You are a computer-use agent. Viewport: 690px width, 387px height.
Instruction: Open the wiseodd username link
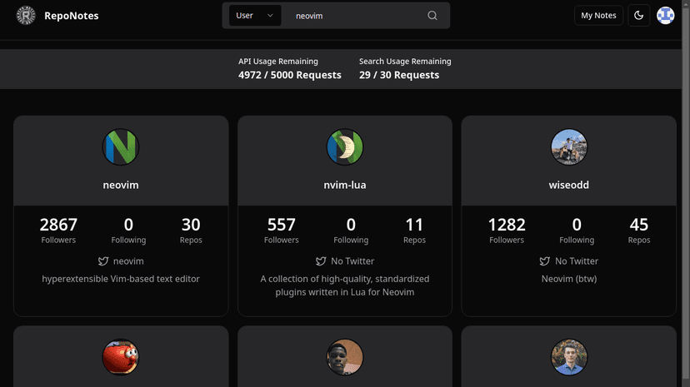pyautogui.click(x=568, y=185)
